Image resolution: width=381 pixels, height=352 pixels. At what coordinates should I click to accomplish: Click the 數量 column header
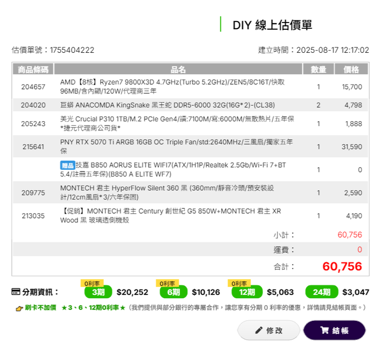coord(318,69)
